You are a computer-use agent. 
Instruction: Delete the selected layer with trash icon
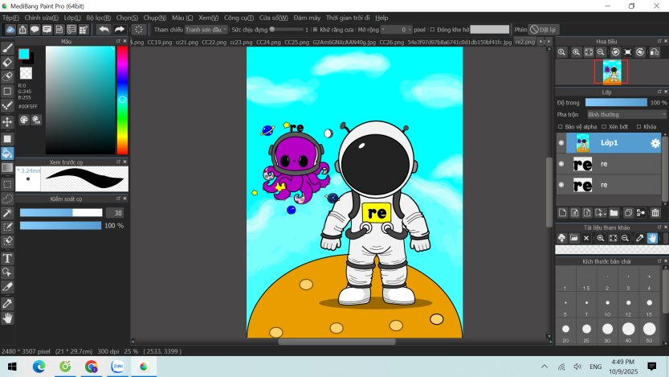pyautogui.click(x=655, y=213)
